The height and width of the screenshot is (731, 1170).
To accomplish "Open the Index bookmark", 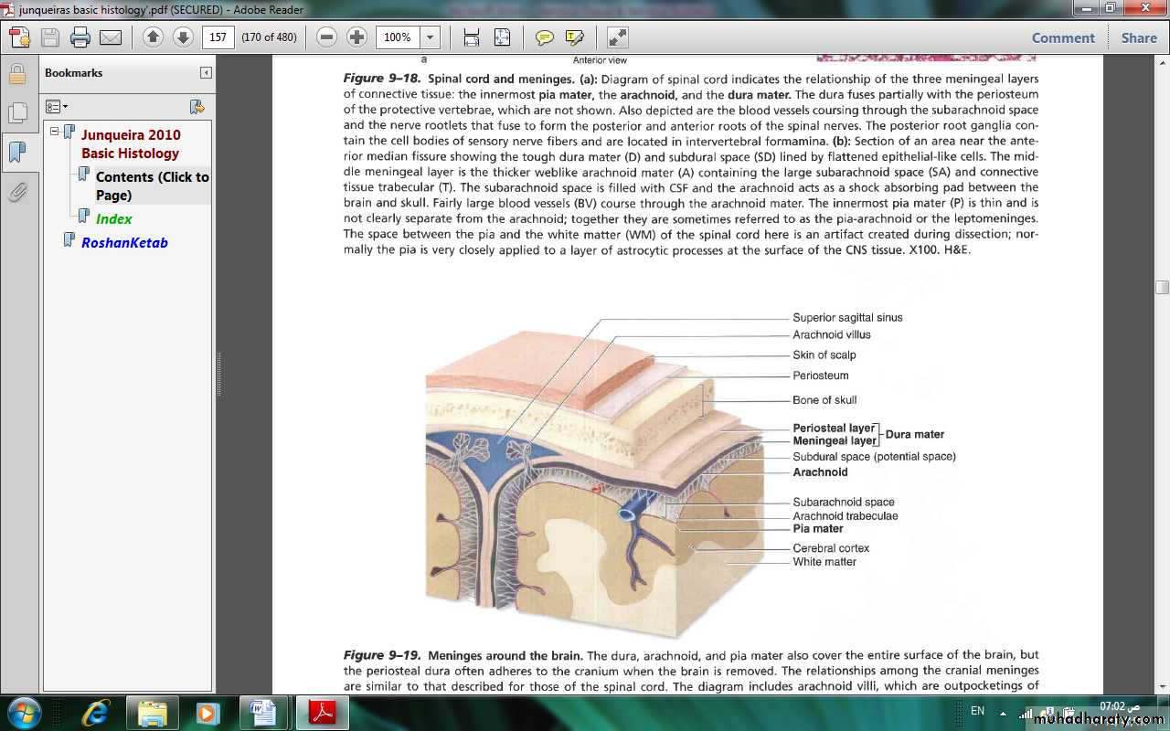I will pyautogui.click(x=113, y=219).
